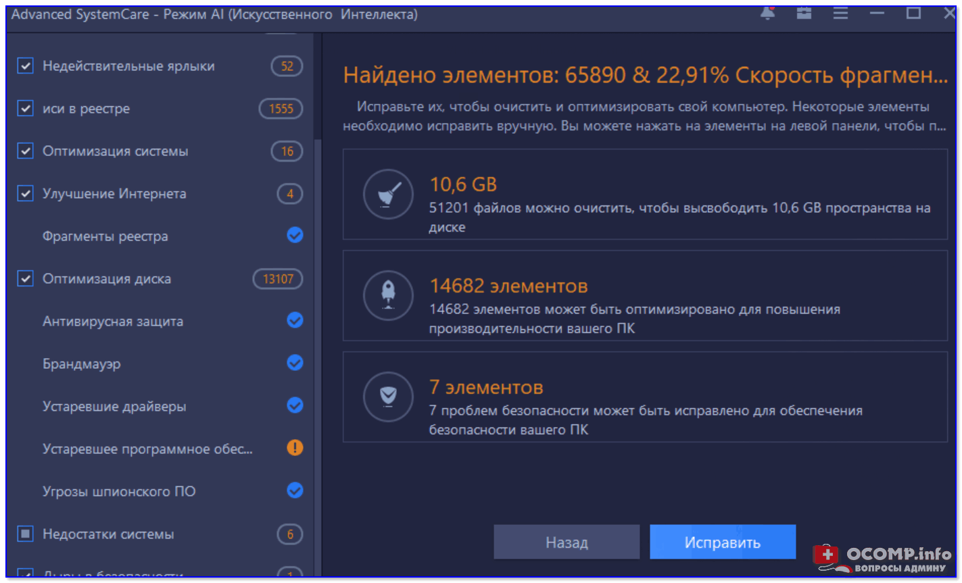This screenshot has width=962, height=583.
Task: Select the Антивирусная защита item
Action: click(x=113, y=322)
